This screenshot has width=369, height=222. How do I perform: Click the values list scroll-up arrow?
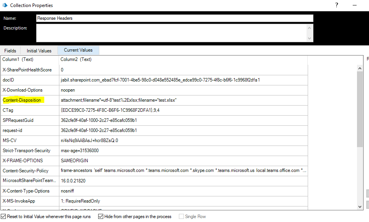360,68
